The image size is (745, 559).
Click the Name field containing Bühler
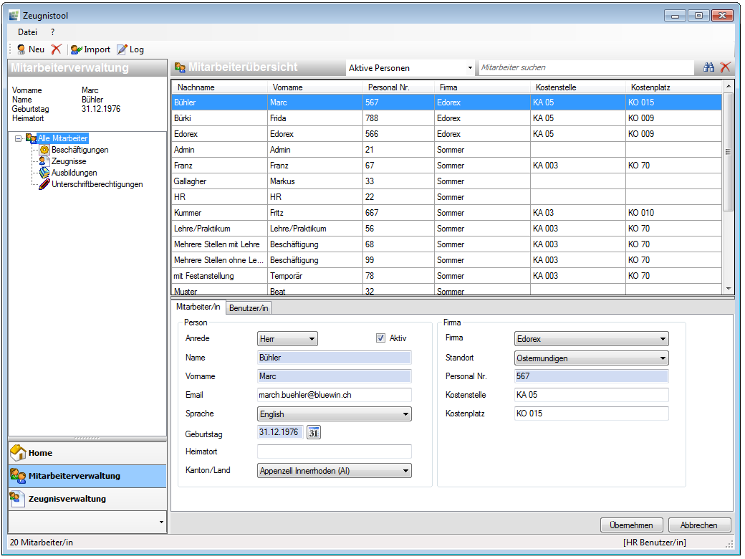coord(334,358)
